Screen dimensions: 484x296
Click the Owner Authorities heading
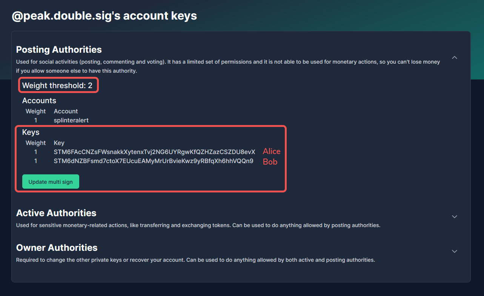point(57,247)
